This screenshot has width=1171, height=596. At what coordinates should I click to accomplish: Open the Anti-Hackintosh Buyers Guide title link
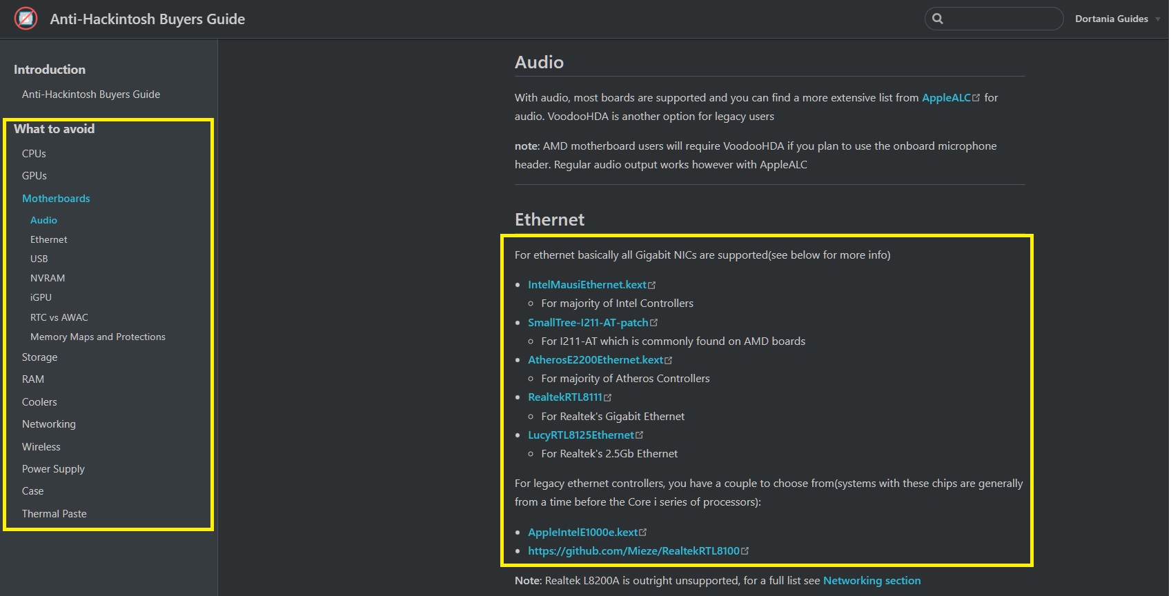tap(147, 19)
